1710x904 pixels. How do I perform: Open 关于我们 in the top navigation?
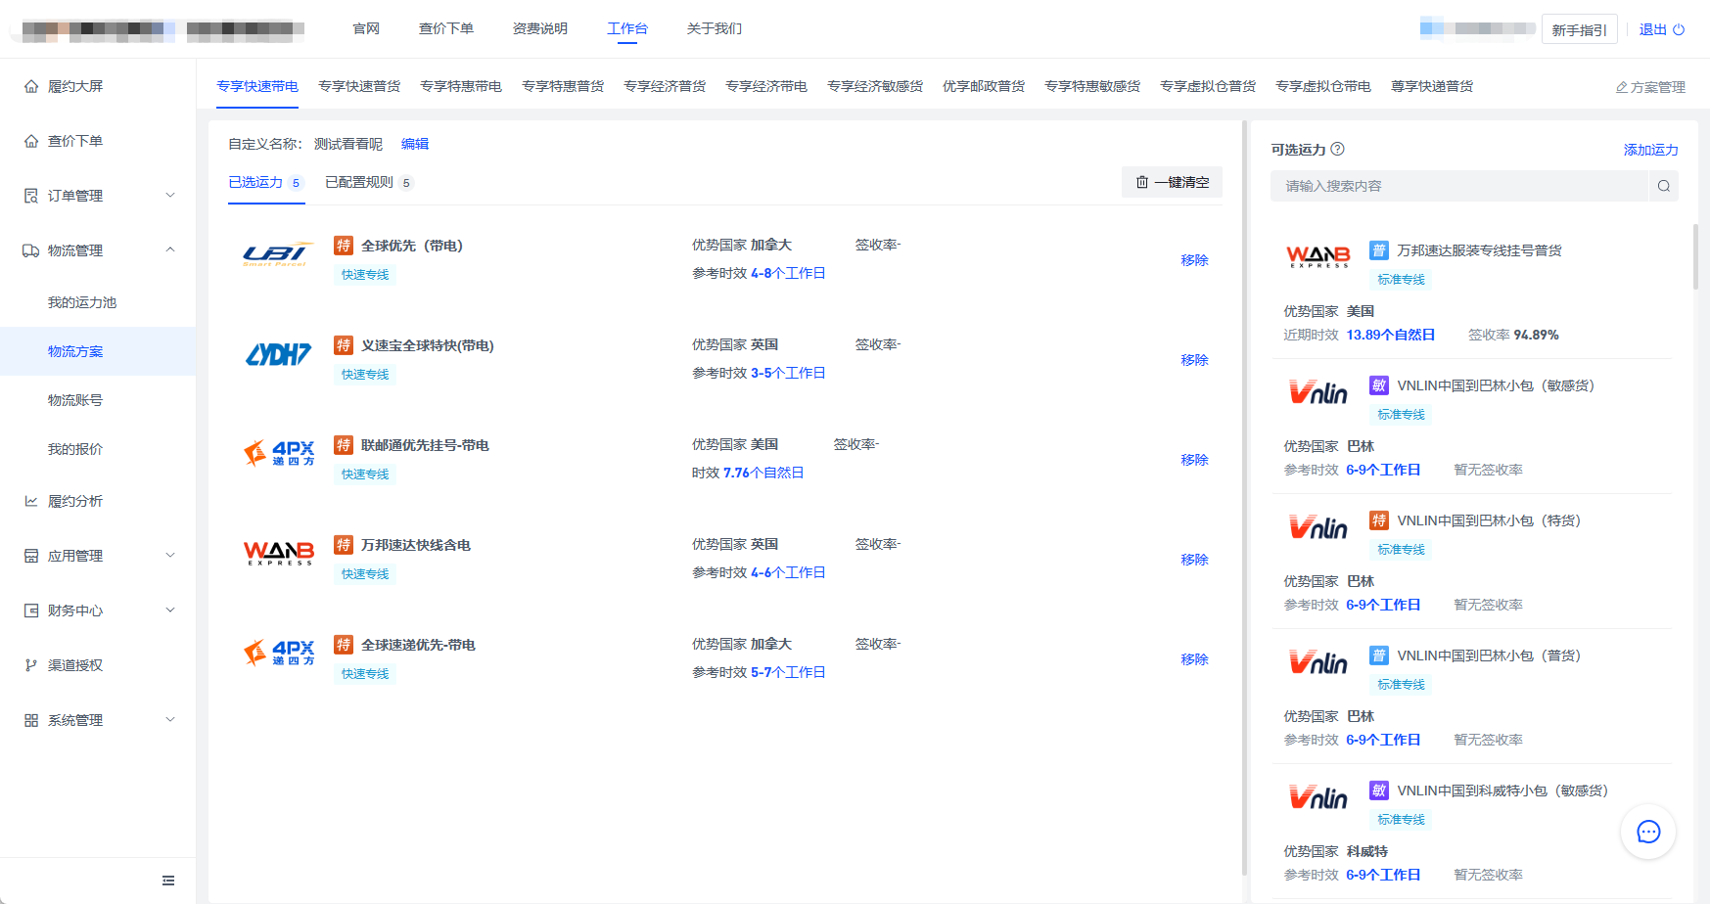point(715,28)
